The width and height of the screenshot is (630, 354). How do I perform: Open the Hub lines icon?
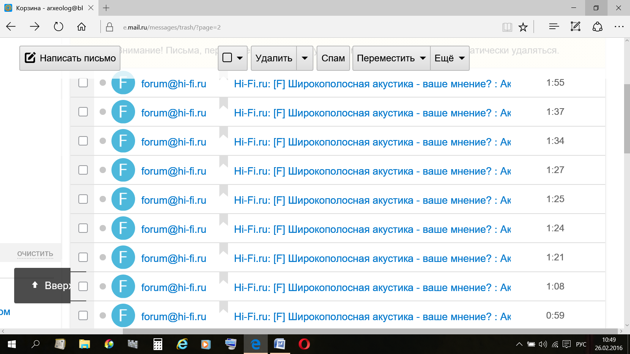[554, 27]
